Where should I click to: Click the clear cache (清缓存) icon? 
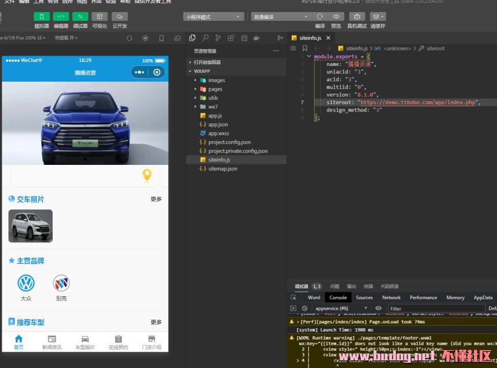click(377, 17)
